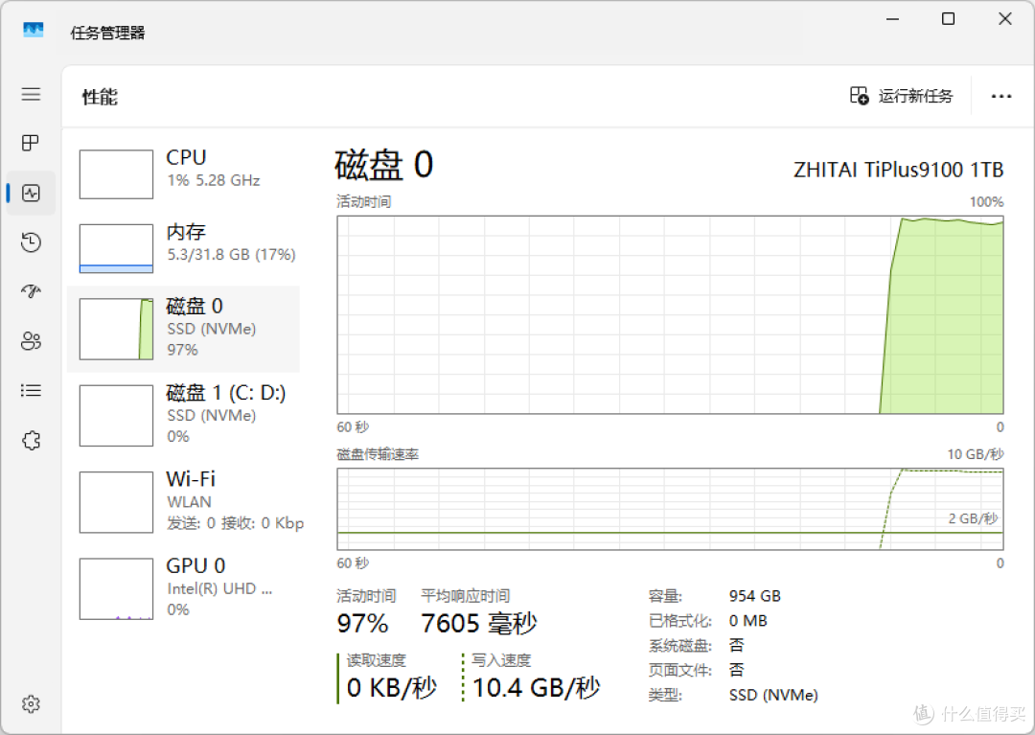This screenshot has height=735, width=1035.
Task: Click the Wi-Fi mini graph thumbnail
Action: 116,502
